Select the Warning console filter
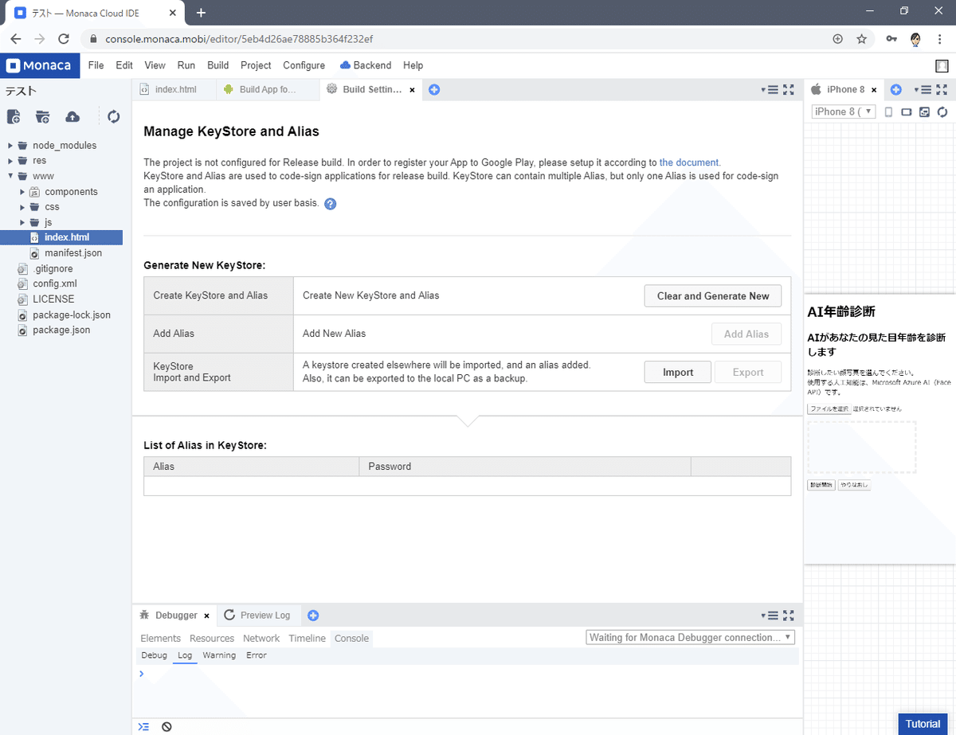956x735 pixels. [219, 655]
